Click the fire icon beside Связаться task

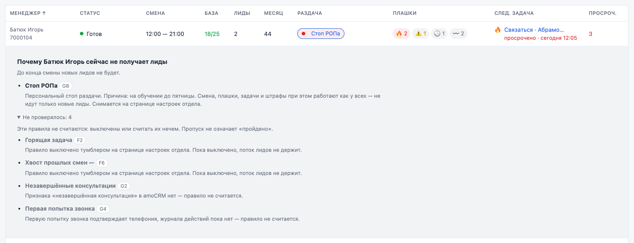point(498,30)
